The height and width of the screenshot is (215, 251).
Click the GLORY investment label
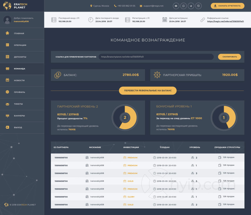point(131,197)
